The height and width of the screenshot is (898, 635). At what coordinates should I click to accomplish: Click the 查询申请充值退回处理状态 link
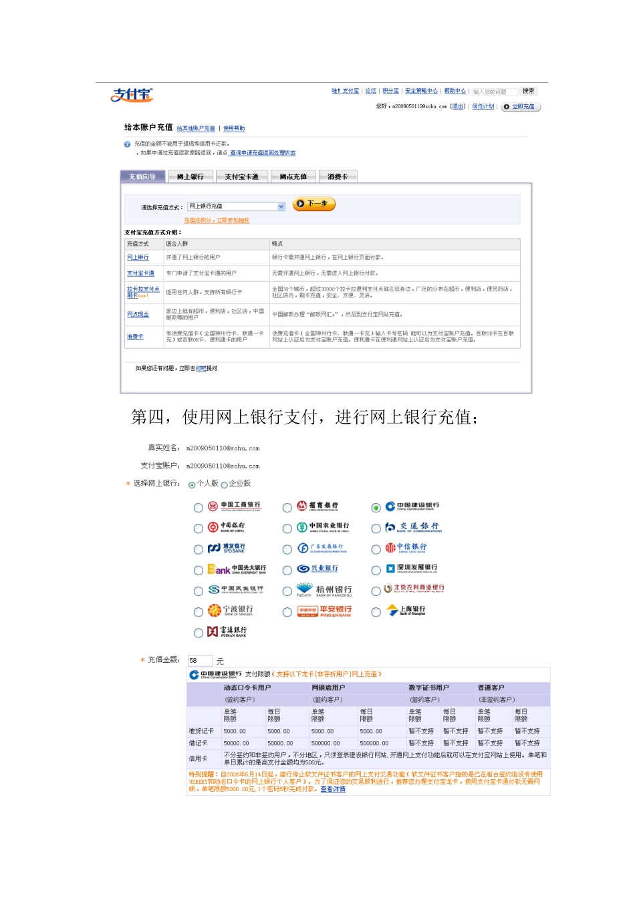[x=263, y=153]
